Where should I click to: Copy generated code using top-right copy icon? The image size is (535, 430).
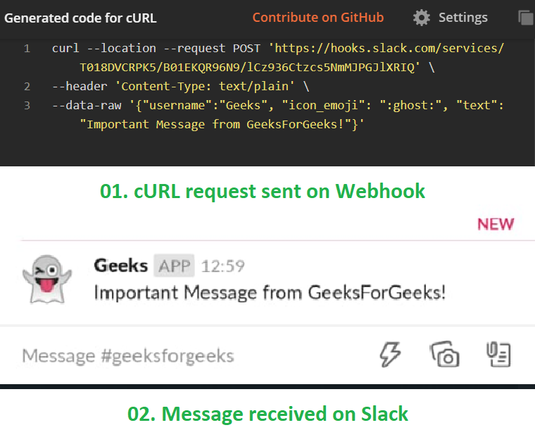point(525,18)
